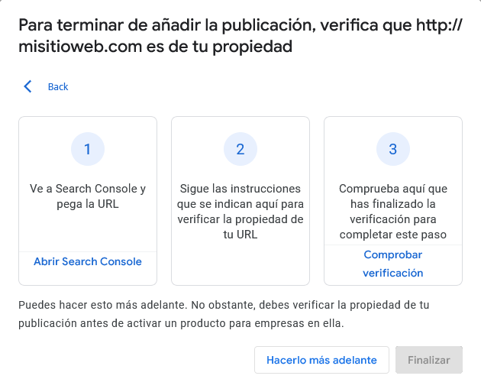The width and height of the screenshot is (481, 379).
Task: Click the divider line above 'Comprobar verificación'
Action: click(393, 245)
